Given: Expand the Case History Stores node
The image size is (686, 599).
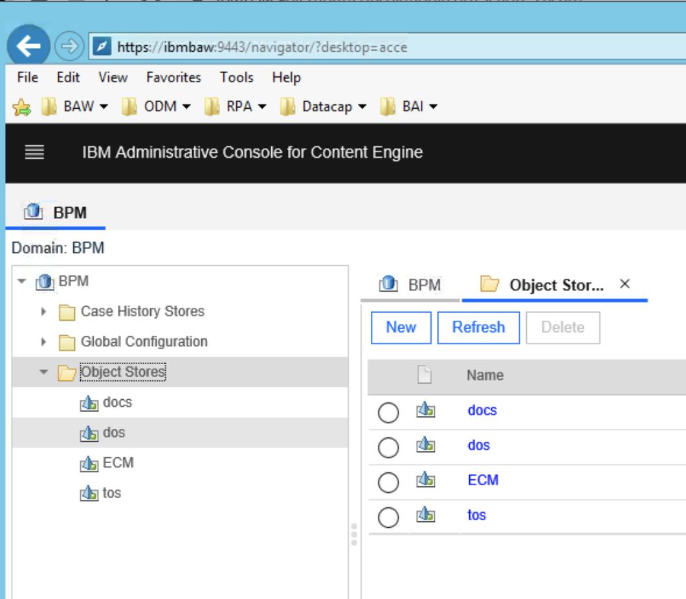Looking at the screenshot, I should click(43, 311).
